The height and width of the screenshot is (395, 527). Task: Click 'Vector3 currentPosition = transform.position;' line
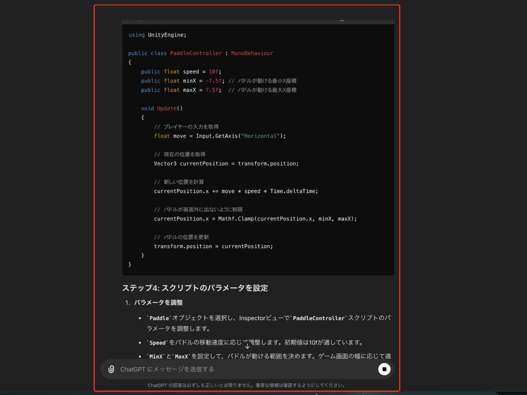click(226, 163)
